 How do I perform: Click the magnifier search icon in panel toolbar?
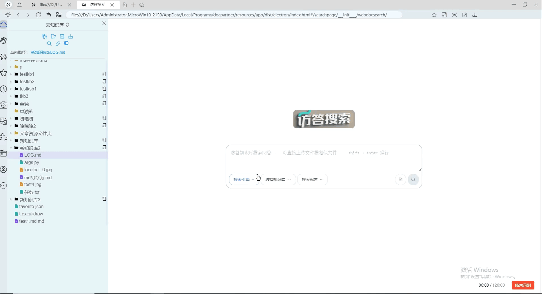pyautogui.click(x=49, y=44)
